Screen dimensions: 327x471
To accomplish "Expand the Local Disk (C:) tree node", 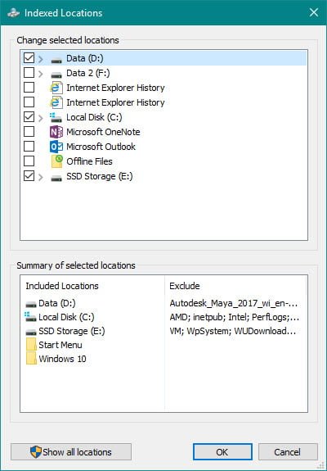I will click(41, 118).
